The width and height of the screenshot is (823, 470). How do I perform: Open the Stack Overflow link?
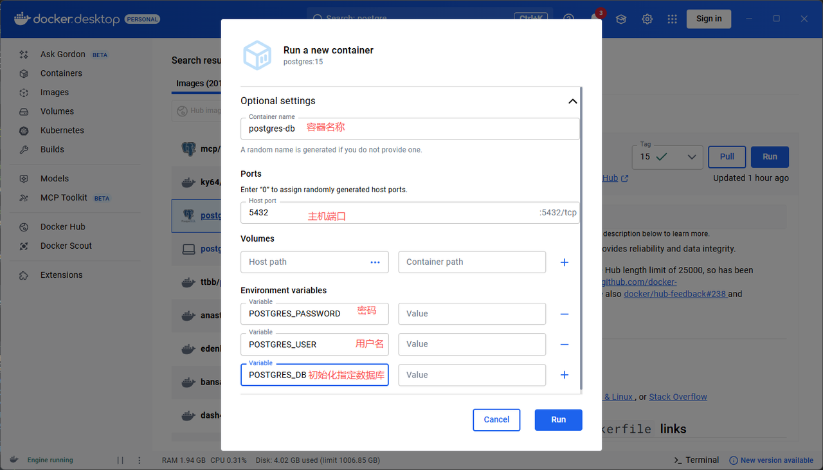pyautogui.click(x=678, y=397)
